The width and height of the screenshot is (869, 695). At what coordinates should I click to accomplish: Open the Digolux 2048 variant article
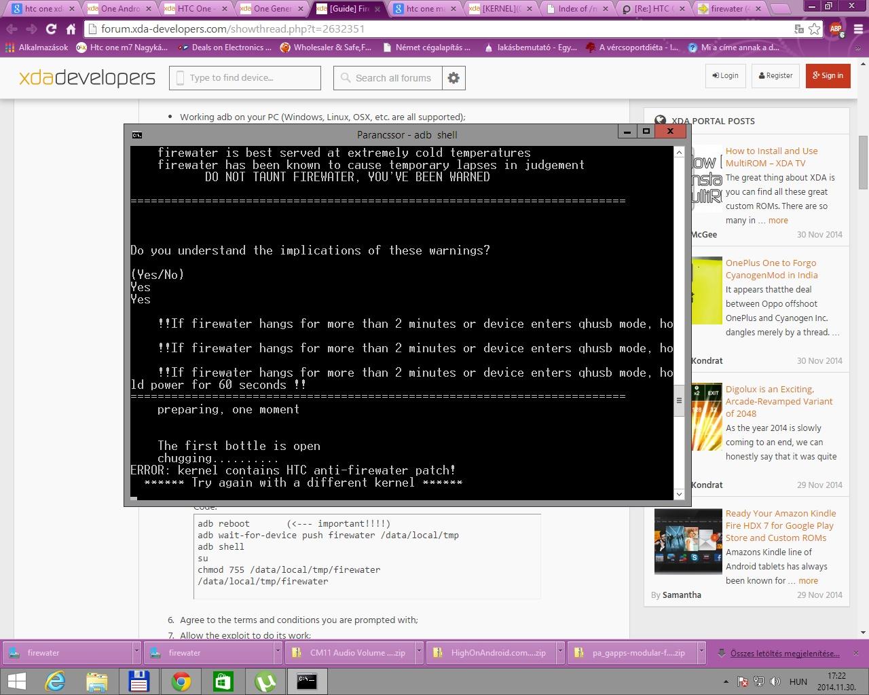779,401
